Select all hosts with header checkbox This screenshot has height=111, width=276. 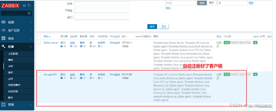[x=39, y=36]
